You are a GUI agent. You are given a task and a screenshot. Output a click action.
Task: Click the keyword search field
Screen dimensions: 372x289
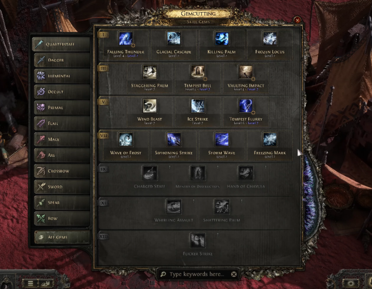[x=197, y=274]
